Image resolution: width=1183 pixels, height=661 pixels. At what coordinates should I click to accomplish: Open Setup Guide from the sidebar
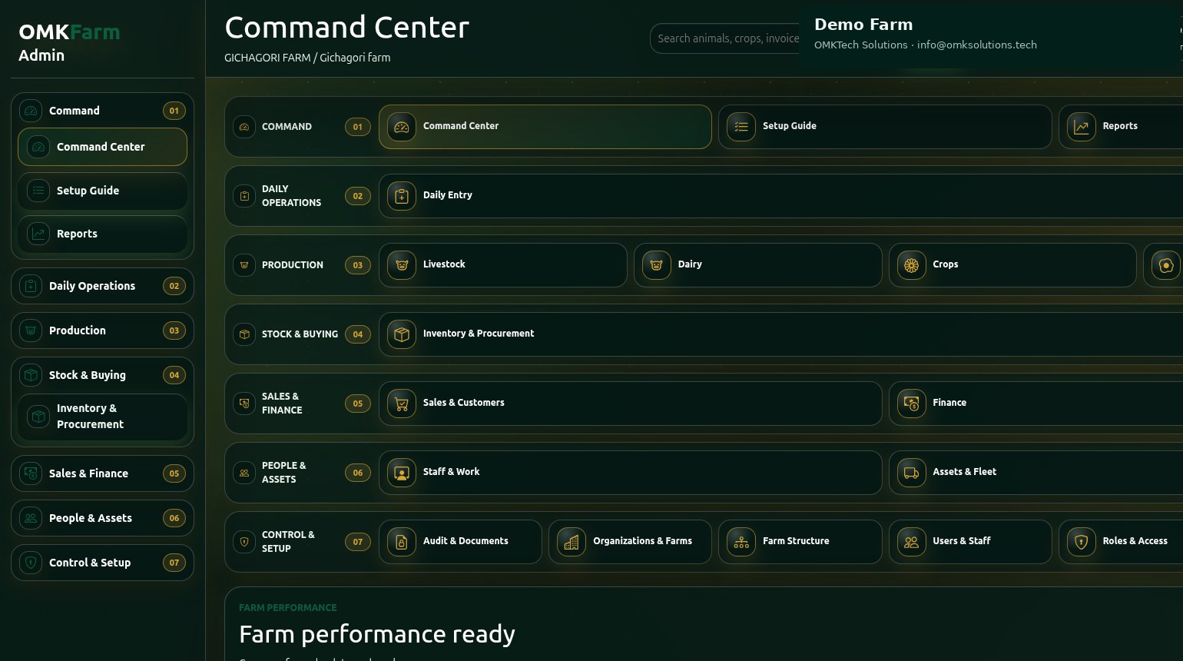[102, 191]
